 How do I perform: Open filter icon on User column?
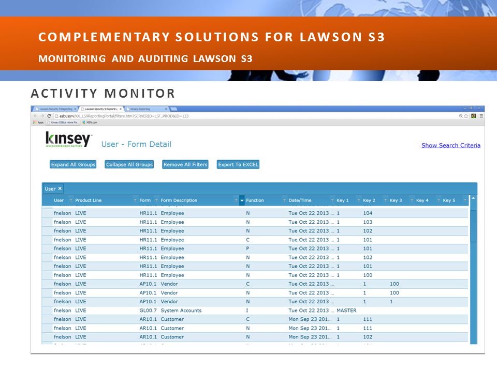click(71, 200)
